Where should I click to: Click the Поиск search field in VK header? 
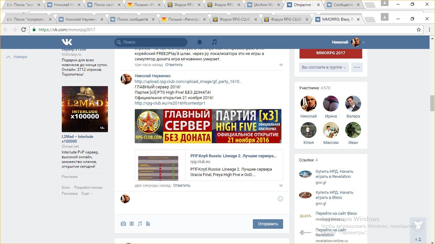coord(151,42)
